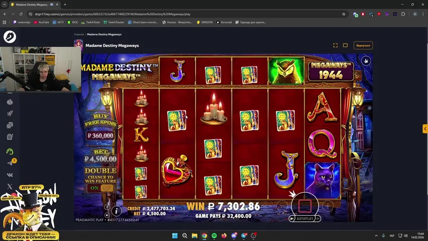Open the Telegram sidebar link
The image size is (428, 241).
(10, 163)
